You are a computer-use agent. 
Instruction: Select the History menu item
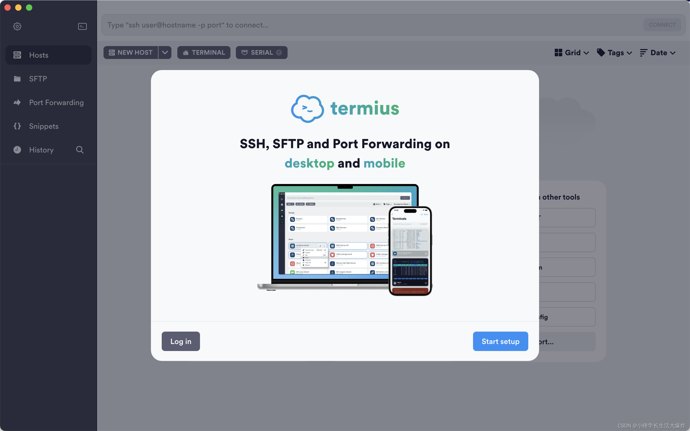coord(41,150)
